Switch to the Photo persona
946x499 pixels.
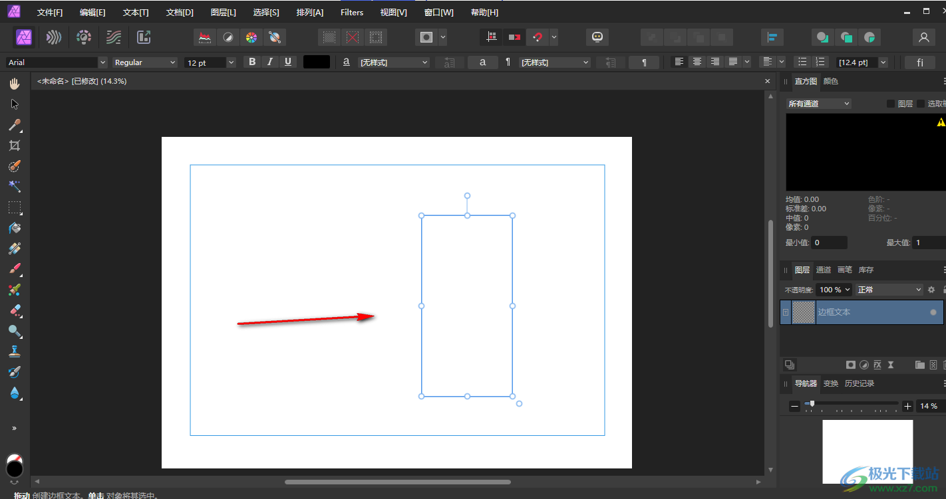pos(25,37)
